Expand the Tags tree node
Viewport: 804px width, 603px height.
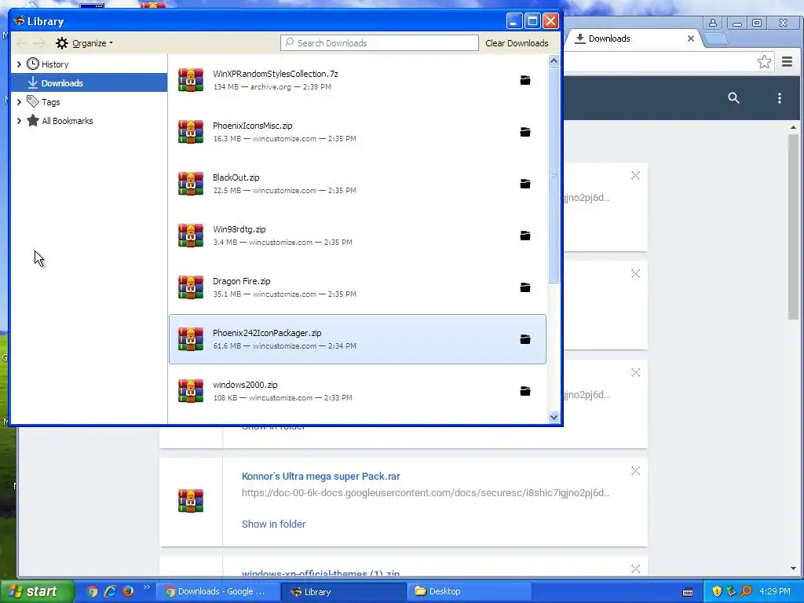[19, 102]
